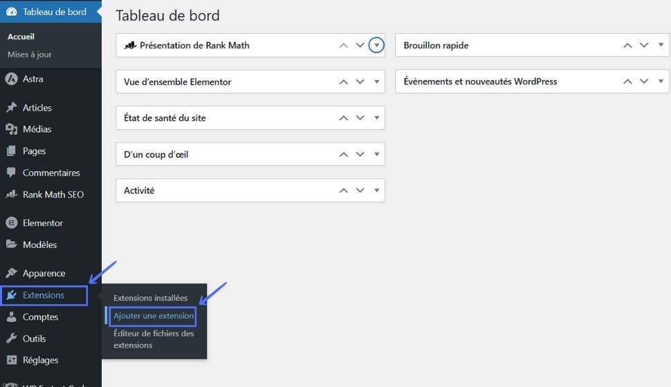The height and width of the screenshot is (387, 671).
Task: Move Brouillon rapide widget down
Action: tap(644, 46)
